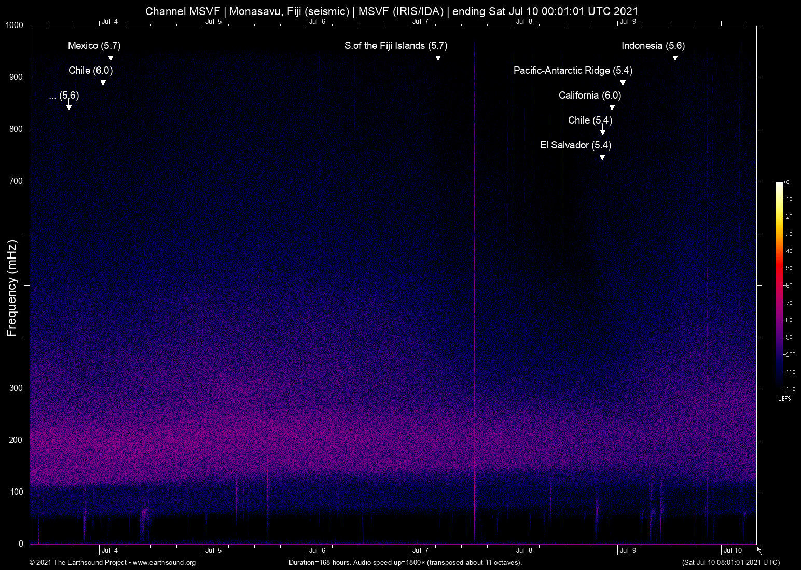Select the Chile (5.4) event label
The width and height of the screenshot is (801, 570).
click(590, 120)
